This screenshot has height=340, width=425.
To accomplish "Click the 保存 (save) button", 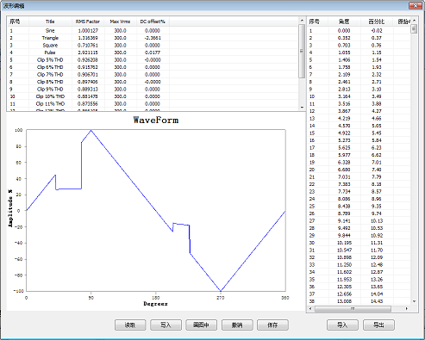I will 272,325.
